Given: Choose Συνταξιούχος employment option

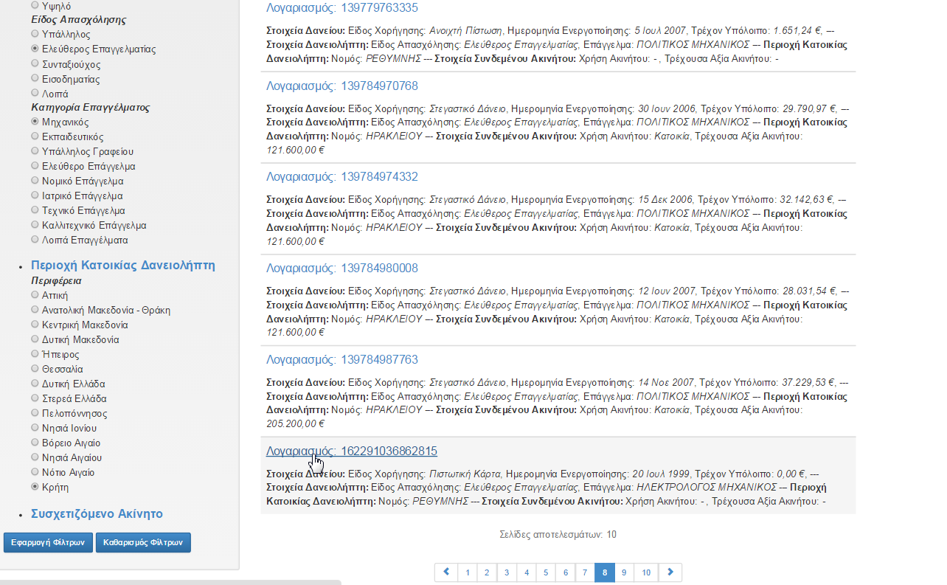Looking at the screenshot, I should (35, 63).
